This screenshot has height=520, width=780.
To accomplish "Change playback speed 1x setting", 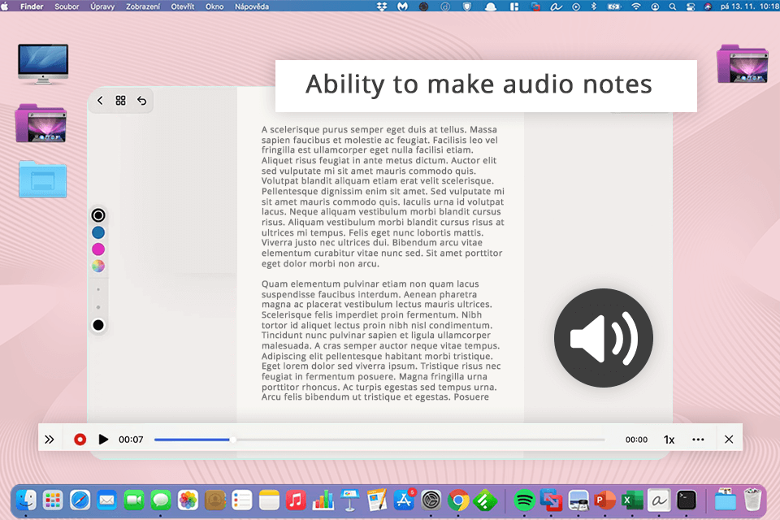I will (669, 440).
